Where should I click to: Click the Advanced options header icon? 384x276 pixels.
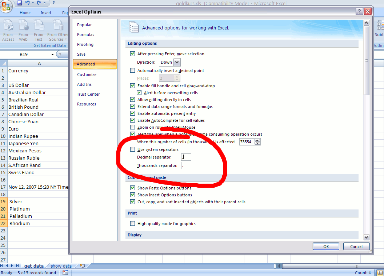pos(134,27)
